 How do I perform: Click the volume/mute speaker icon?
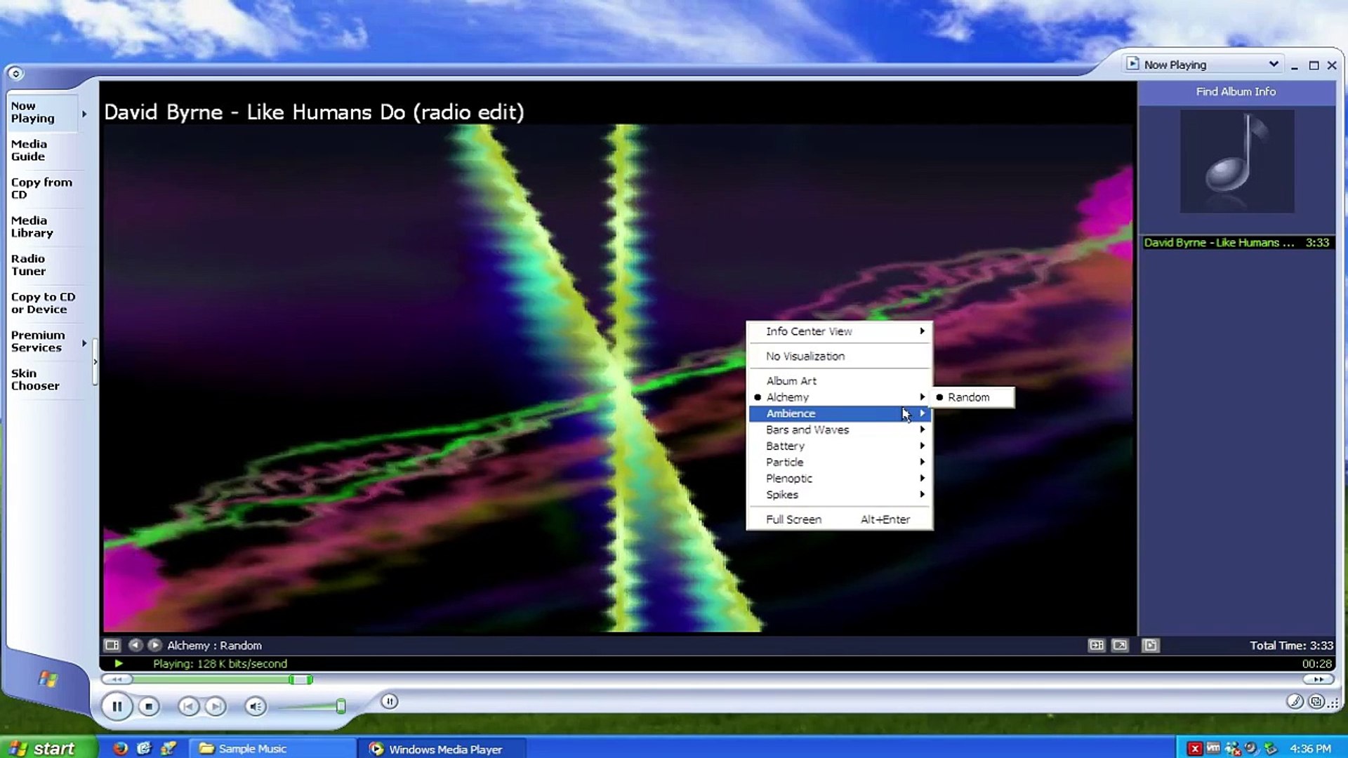click(256, 706)
